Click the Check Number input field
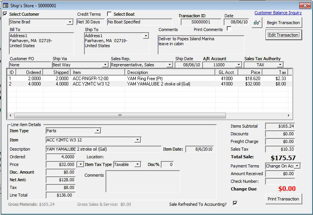The image size is (313, 215). pos(280,181)
